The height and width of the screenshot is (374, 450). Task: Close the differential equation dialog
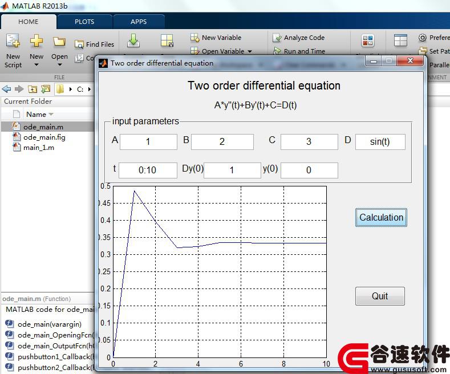(411, 61)
